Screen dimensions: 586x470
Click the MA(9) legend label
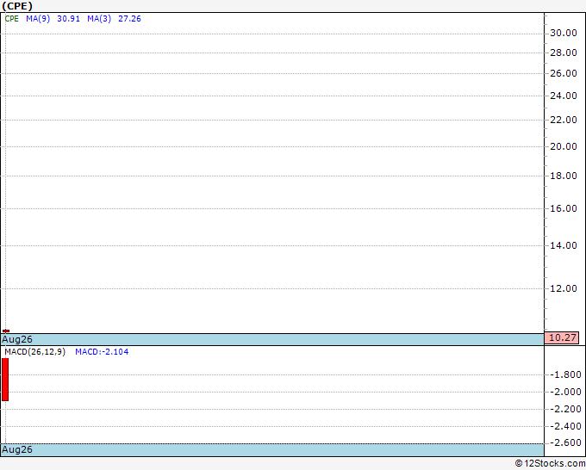click(x=38, y=19)
